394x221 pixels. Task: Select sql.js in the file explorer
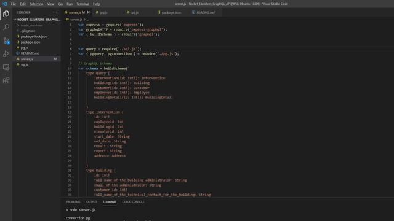coord(37,64)
